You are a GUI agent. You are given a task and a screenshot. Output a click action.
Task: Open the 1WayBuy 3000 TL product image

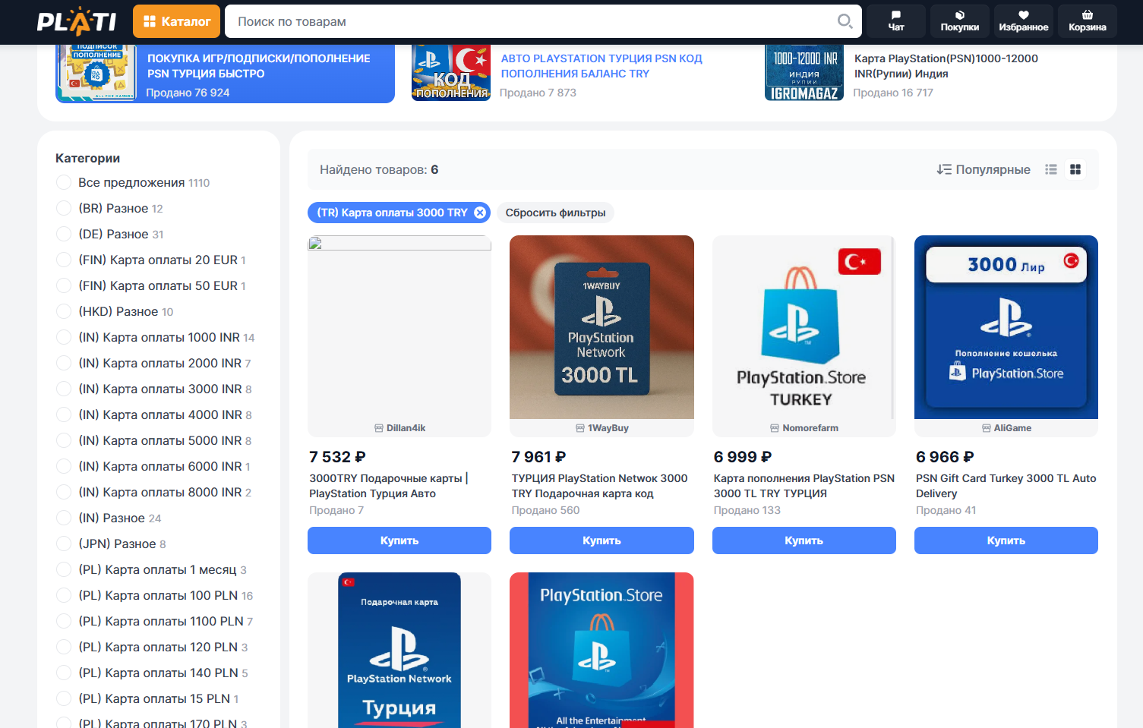coord(601,327)
